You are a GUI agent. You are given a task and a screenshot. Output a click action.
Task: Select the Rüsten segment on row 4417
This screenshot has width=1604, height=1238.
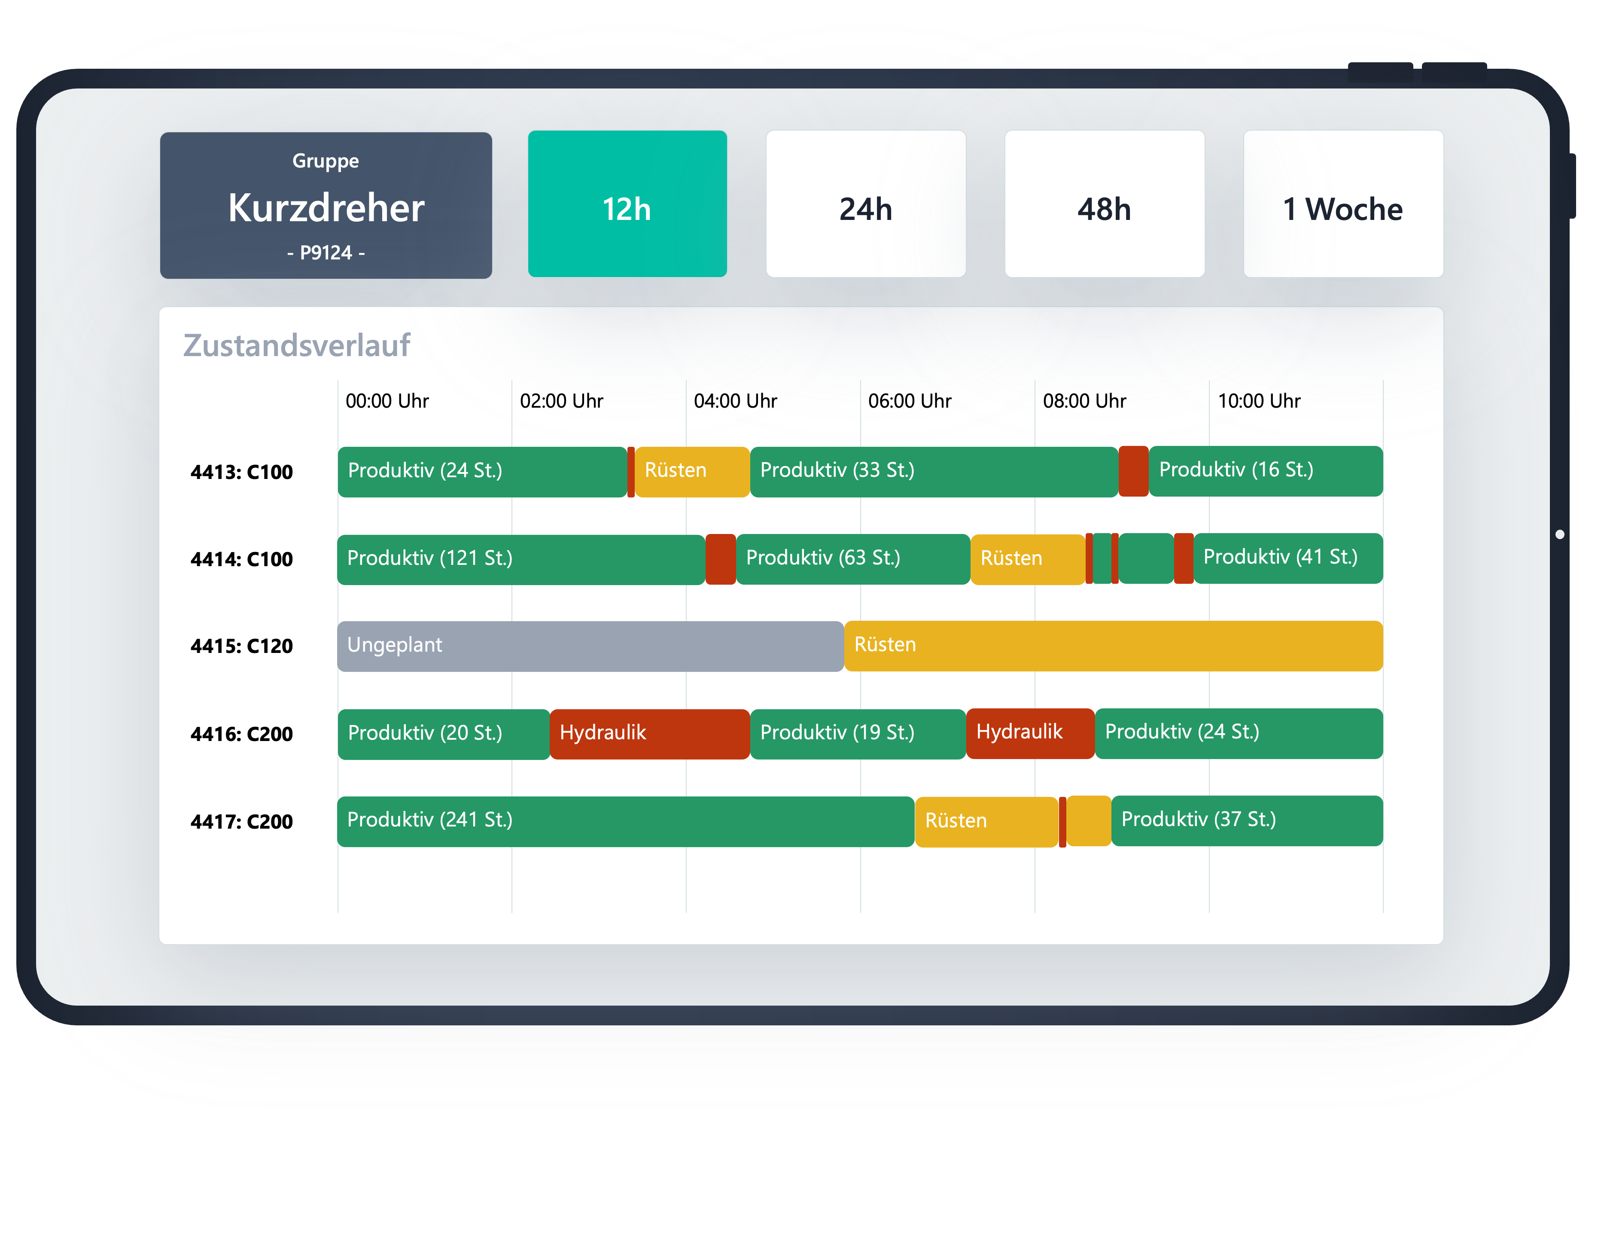pos(984,821)
